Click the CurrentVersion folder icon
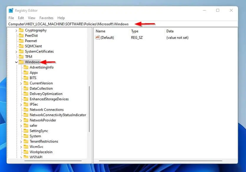246x172 pixels. [x=26, y=83]
